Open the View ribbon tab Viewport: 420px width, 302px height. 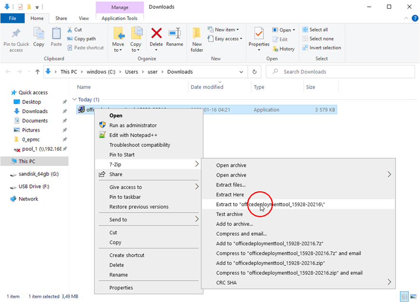[x=84, y=19]
